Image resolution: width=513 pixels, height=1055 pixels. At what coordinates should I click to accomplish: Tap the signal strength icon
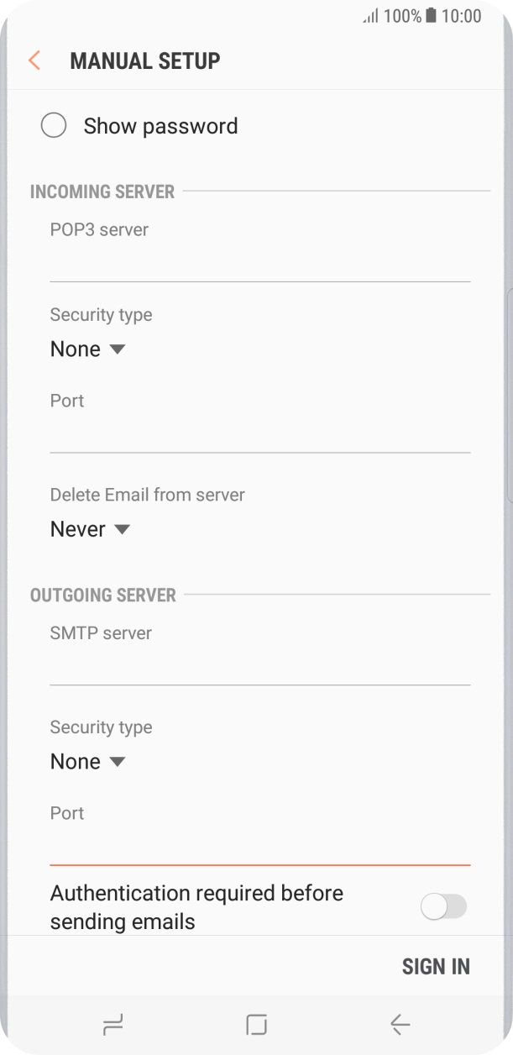click(x=370, y=16)
